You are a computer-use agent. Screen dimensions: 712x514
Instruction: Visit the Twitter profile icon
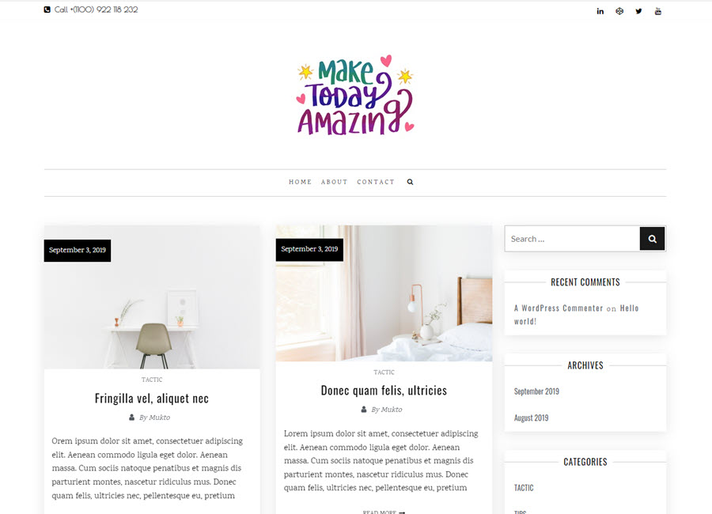pos(638,11)
